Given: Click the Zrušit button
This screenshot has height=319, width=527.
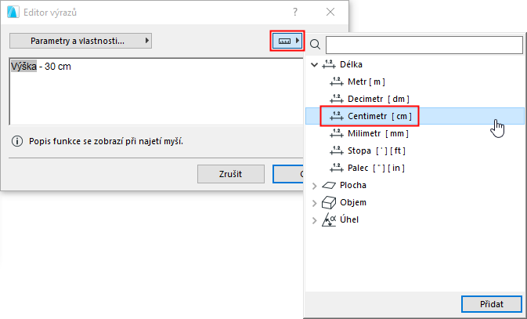Looking at the screenshot, I should pyautogui.click(x=229, y=174).
